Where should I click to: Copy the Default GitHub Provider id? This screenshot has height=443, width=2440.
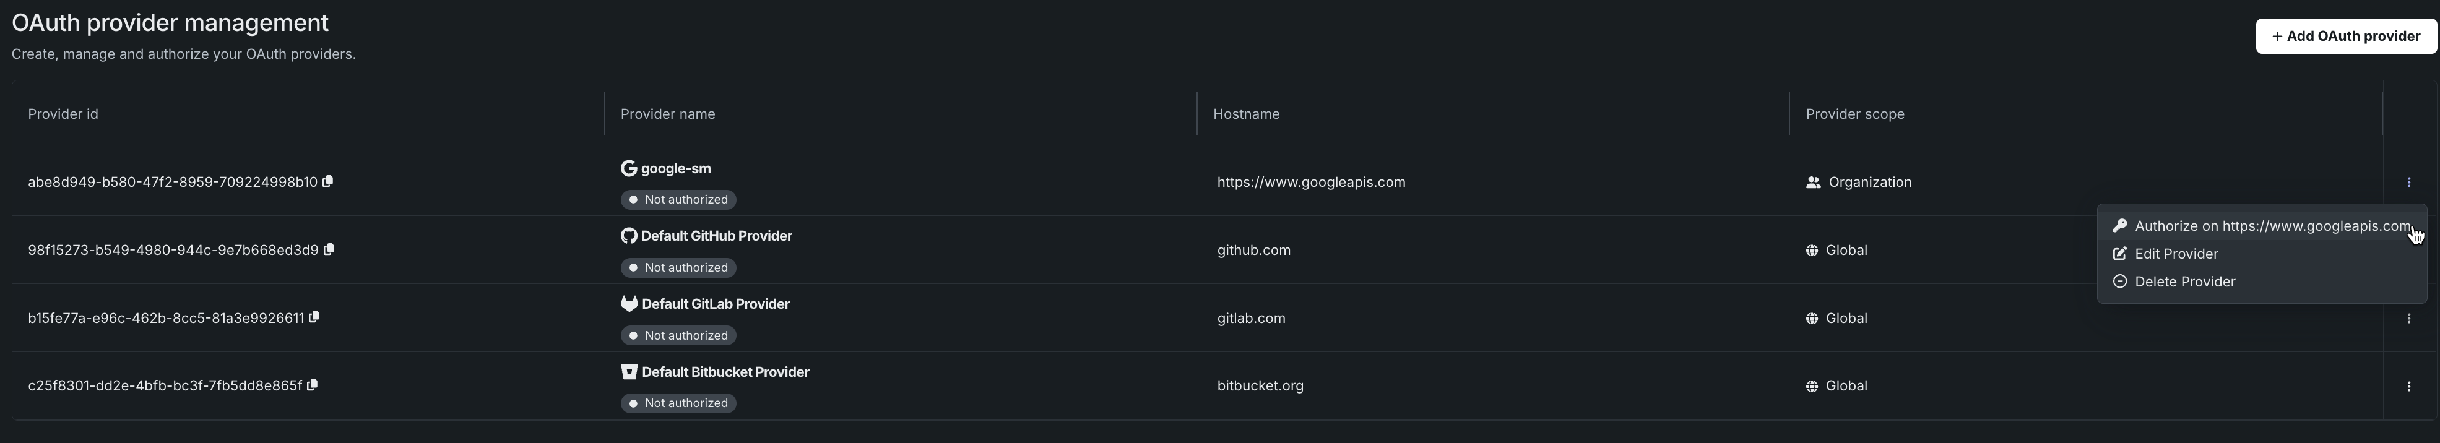pos(329,250)
